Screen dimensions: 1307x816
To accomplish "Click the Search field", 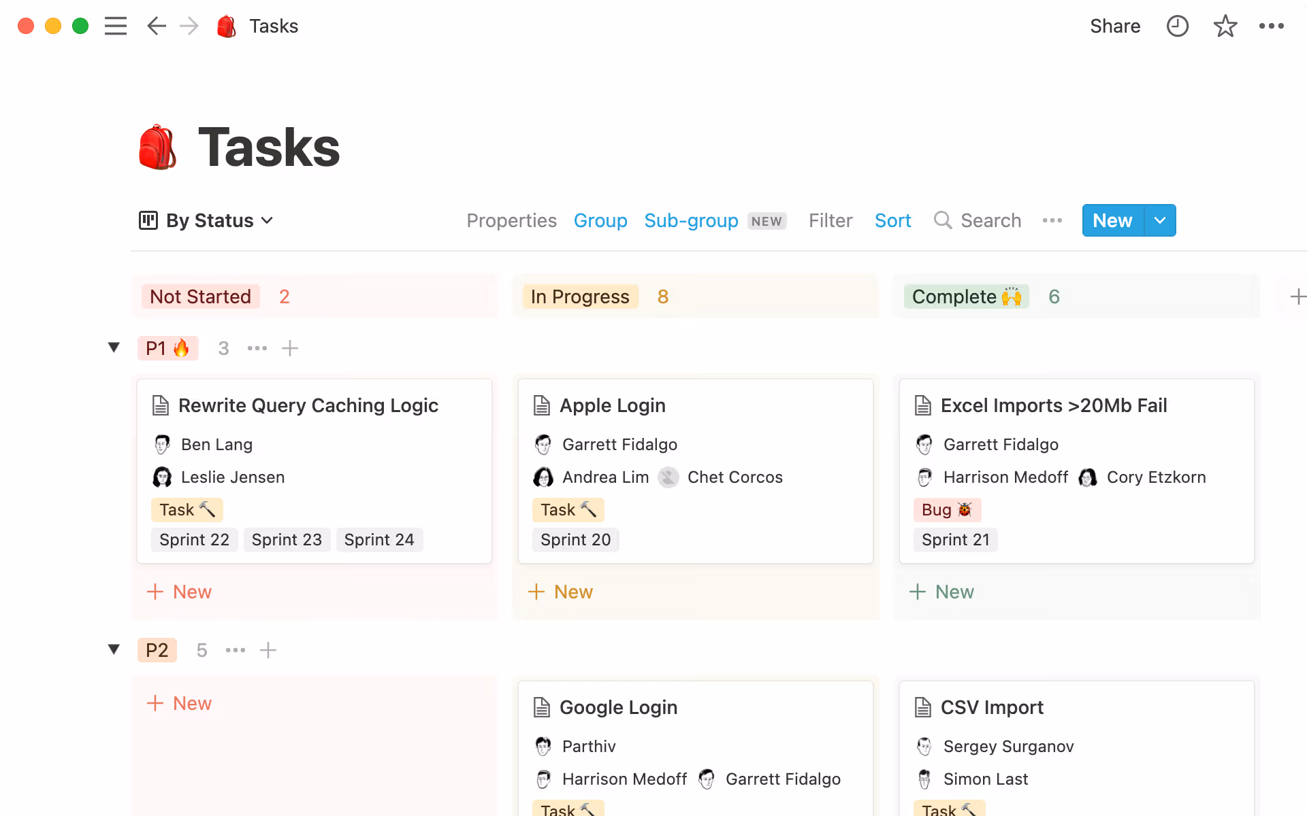I will click(x=990, y=220).
